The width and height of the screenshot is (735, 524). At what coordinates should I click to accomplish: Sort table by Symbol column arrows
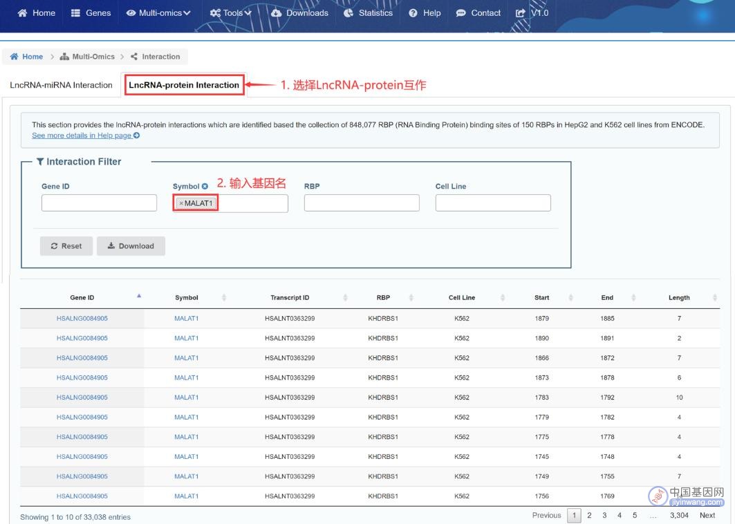coord(223,298)
